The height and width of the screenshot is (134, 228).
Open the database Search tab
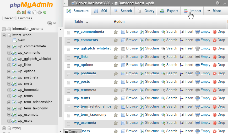click(x=123, y=11)
